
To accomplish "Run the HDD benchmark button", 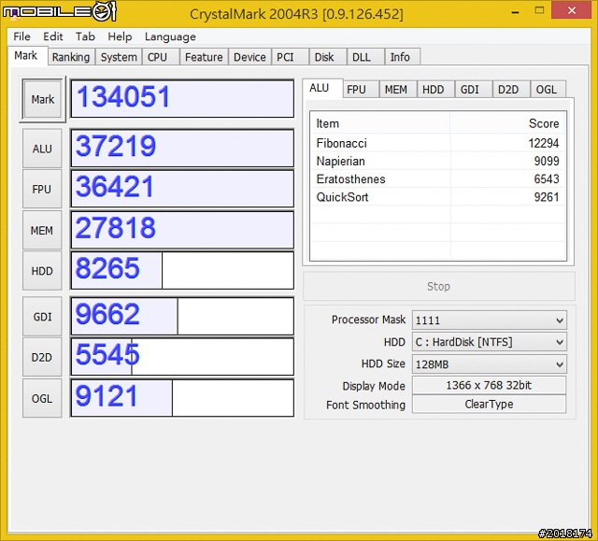I will [42, 271].
